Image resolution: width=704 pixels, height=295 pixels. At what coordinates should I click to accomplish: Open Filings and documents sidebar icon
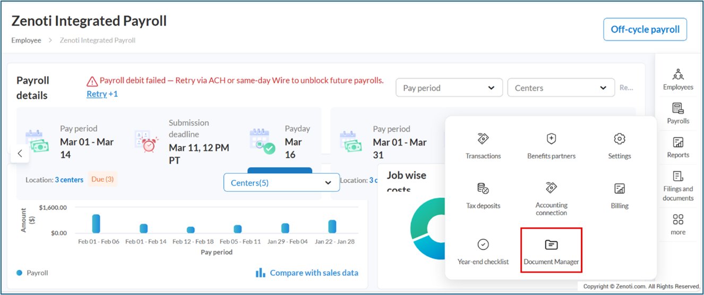(x=678, y=176)
